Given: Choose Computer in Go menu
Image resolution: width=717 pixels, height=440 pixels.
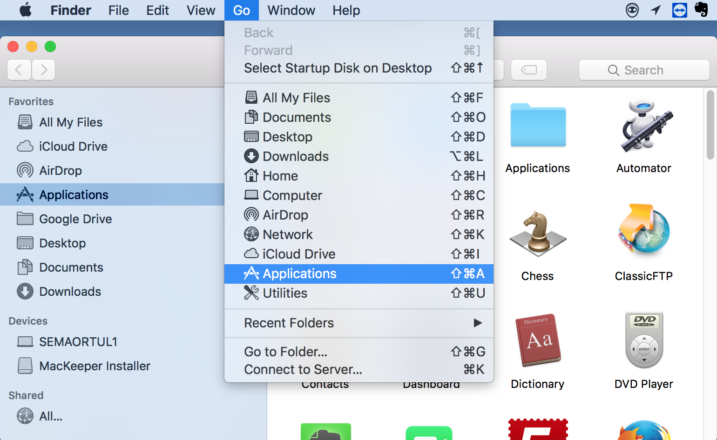Looking at the screenshot, I should (359, 195).
